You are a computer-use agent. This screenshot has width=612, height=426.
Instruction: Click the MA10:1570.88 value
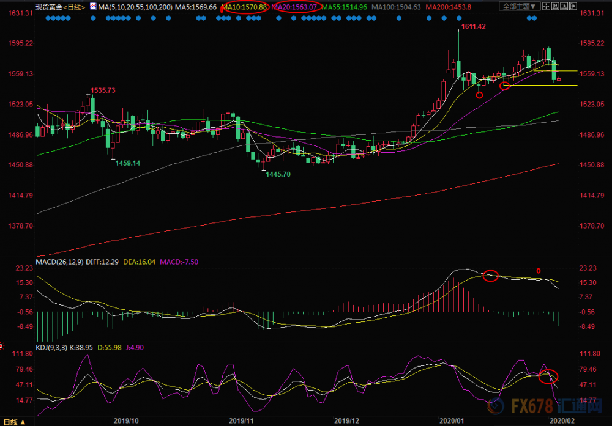[x=244, y=7]
